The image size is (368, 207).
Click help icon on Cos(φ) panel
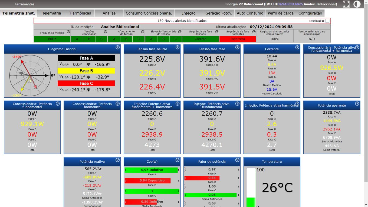pos(178,160)
